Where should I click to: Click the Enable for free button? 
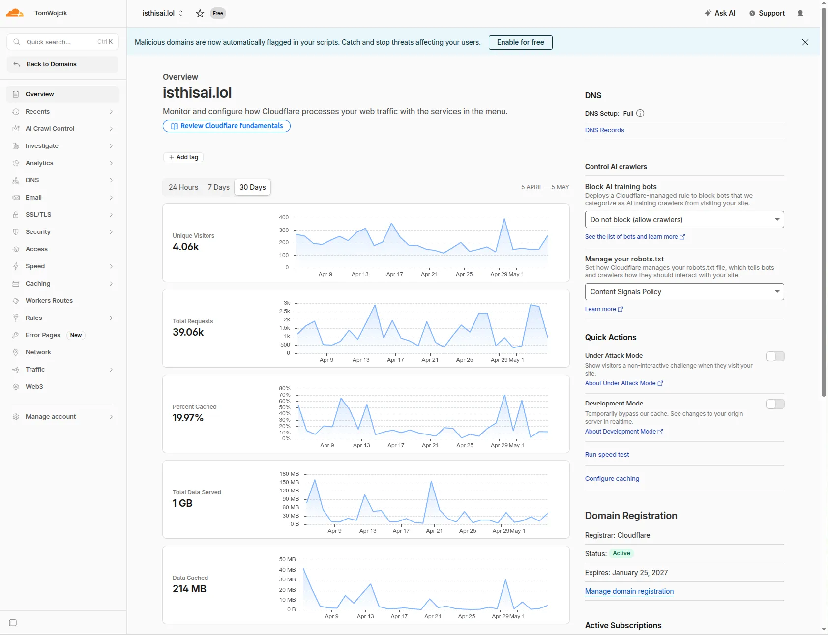pyautogui.click(x=520, y=42)
